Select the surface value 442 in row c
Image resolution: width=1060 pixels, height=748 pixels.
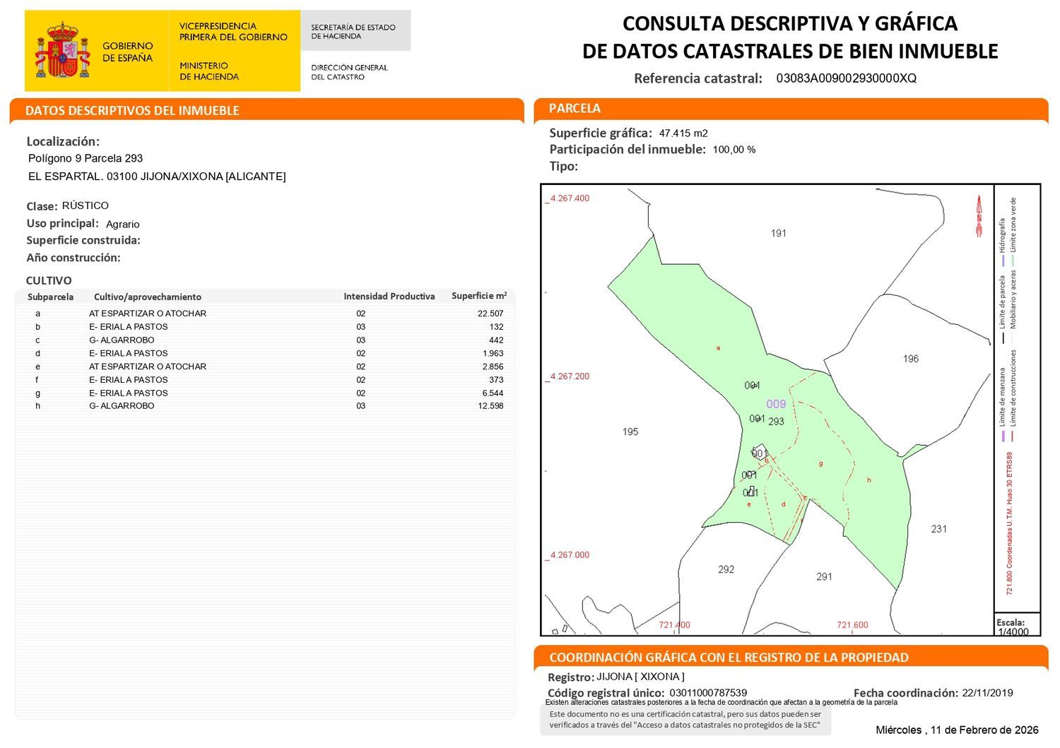(496, 340)
